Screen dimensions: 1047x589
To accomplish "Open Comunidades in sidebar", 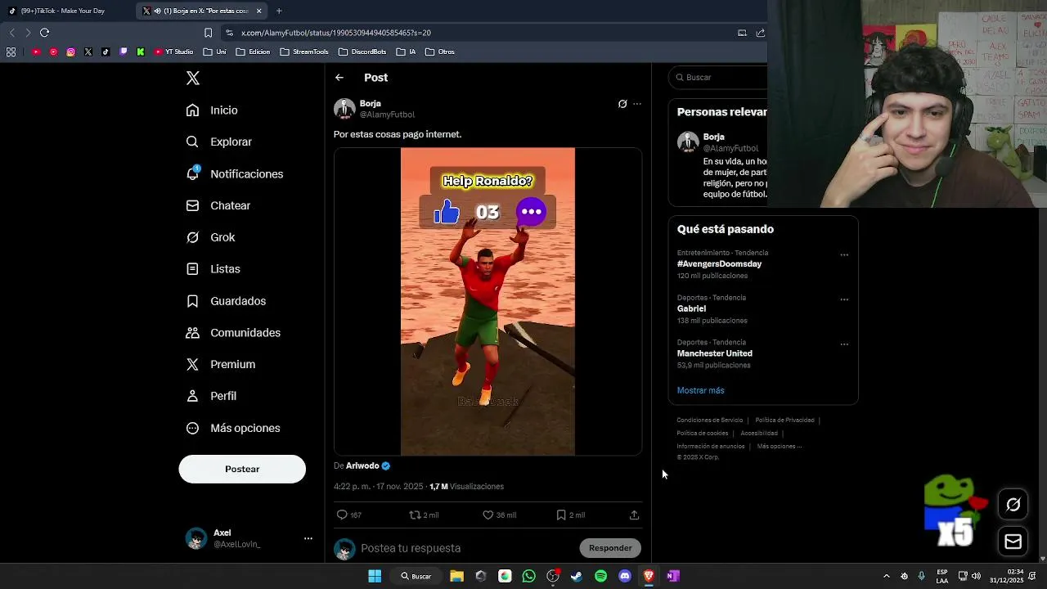I will pos(232,333).
